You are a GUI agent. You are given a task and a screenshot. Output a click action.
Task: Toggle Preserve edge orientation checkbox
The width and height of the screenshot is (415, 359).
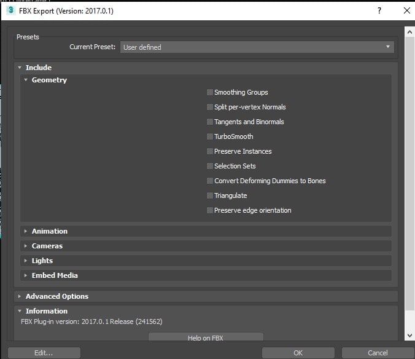(209, 210)
